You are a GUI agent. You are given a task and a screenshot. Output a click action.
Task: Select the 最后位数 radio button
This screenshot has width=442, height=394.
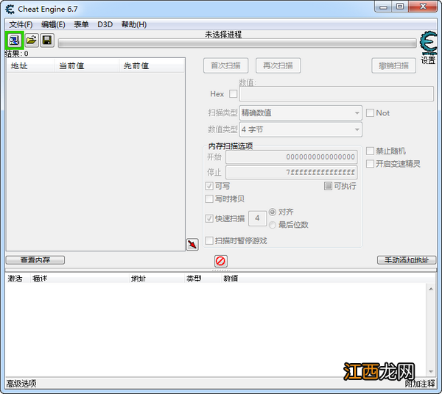pos(273,225)
